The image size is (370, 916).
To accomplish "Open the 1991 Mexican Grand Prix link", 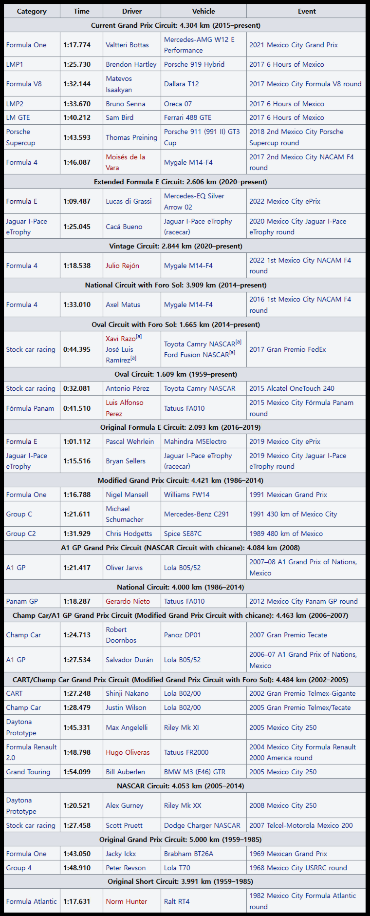I will tap(288, 495).
